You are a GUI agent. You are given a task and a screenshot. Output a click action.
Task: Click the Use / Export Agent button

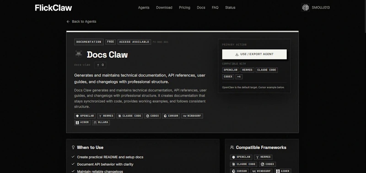[x=254, y=54]
